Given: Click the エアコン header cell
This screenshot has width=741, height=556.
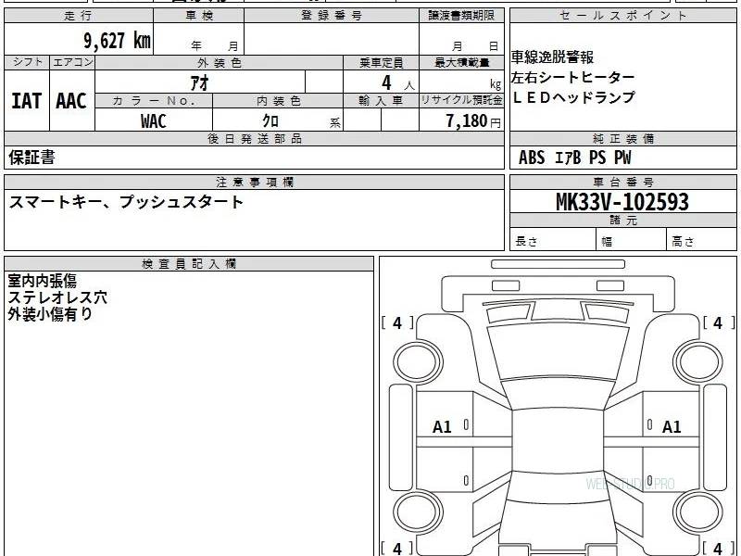Looking at the screenshot, I should click(x=72, y=62).
